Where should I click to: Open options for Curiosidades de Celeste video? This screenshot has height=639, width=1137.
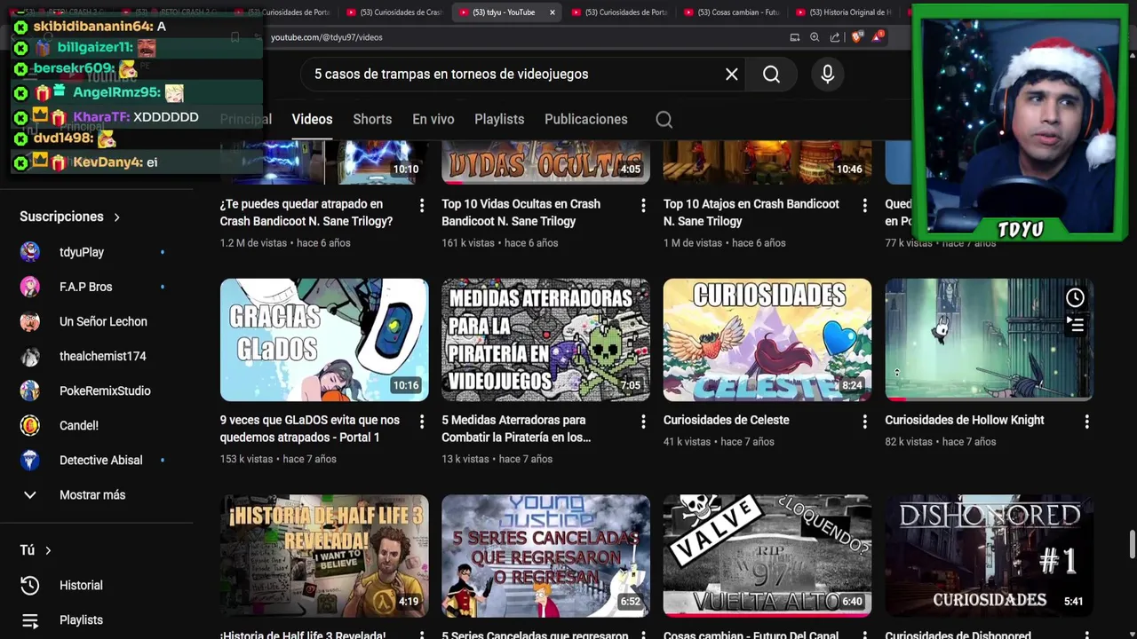(864, 422)
